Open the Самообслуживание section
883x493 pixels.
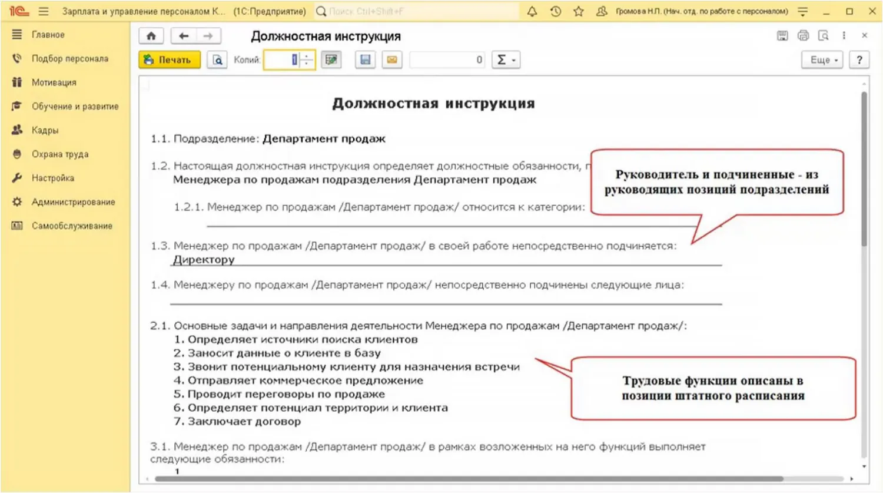[72, 226]
